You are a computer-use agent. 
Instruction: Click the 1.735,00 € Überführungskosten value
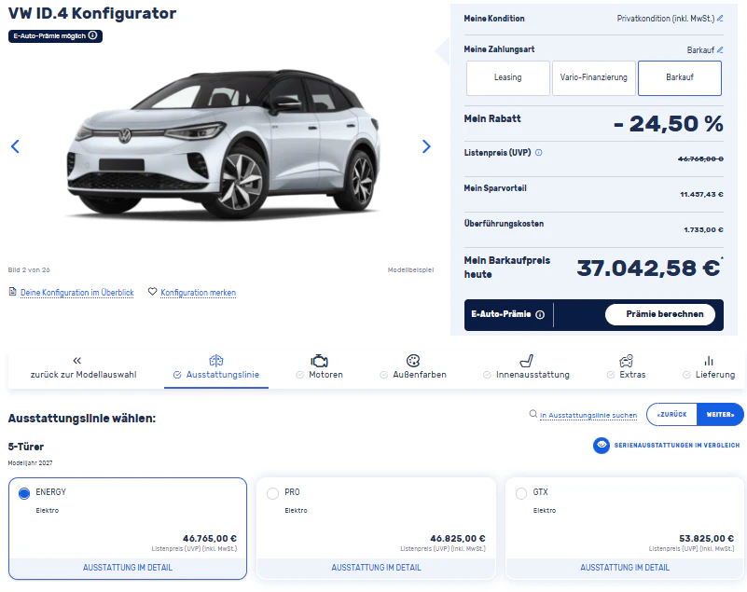click(704, 229)
